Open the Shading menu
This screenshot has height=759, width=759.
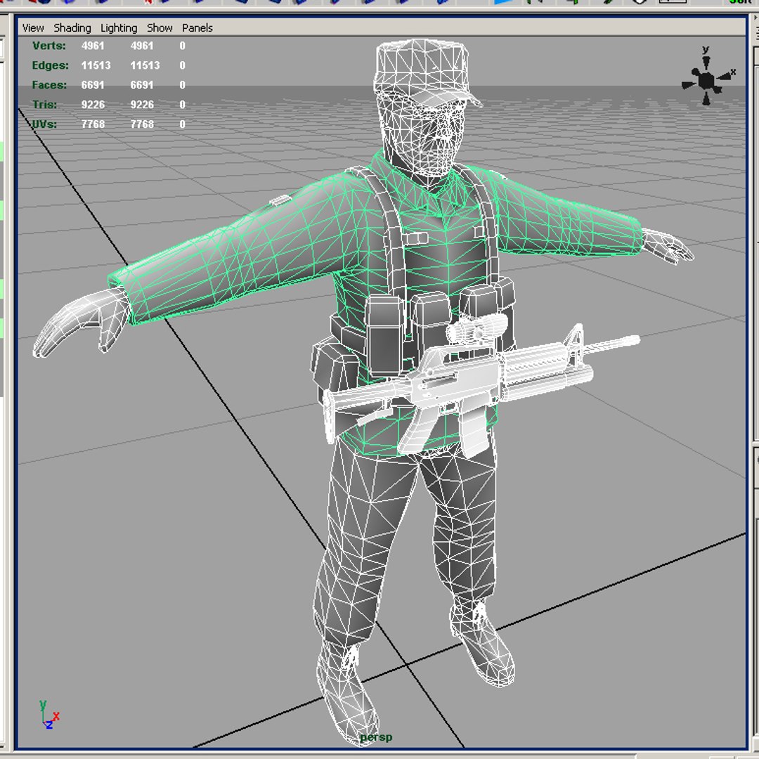(x=72, y=28)
